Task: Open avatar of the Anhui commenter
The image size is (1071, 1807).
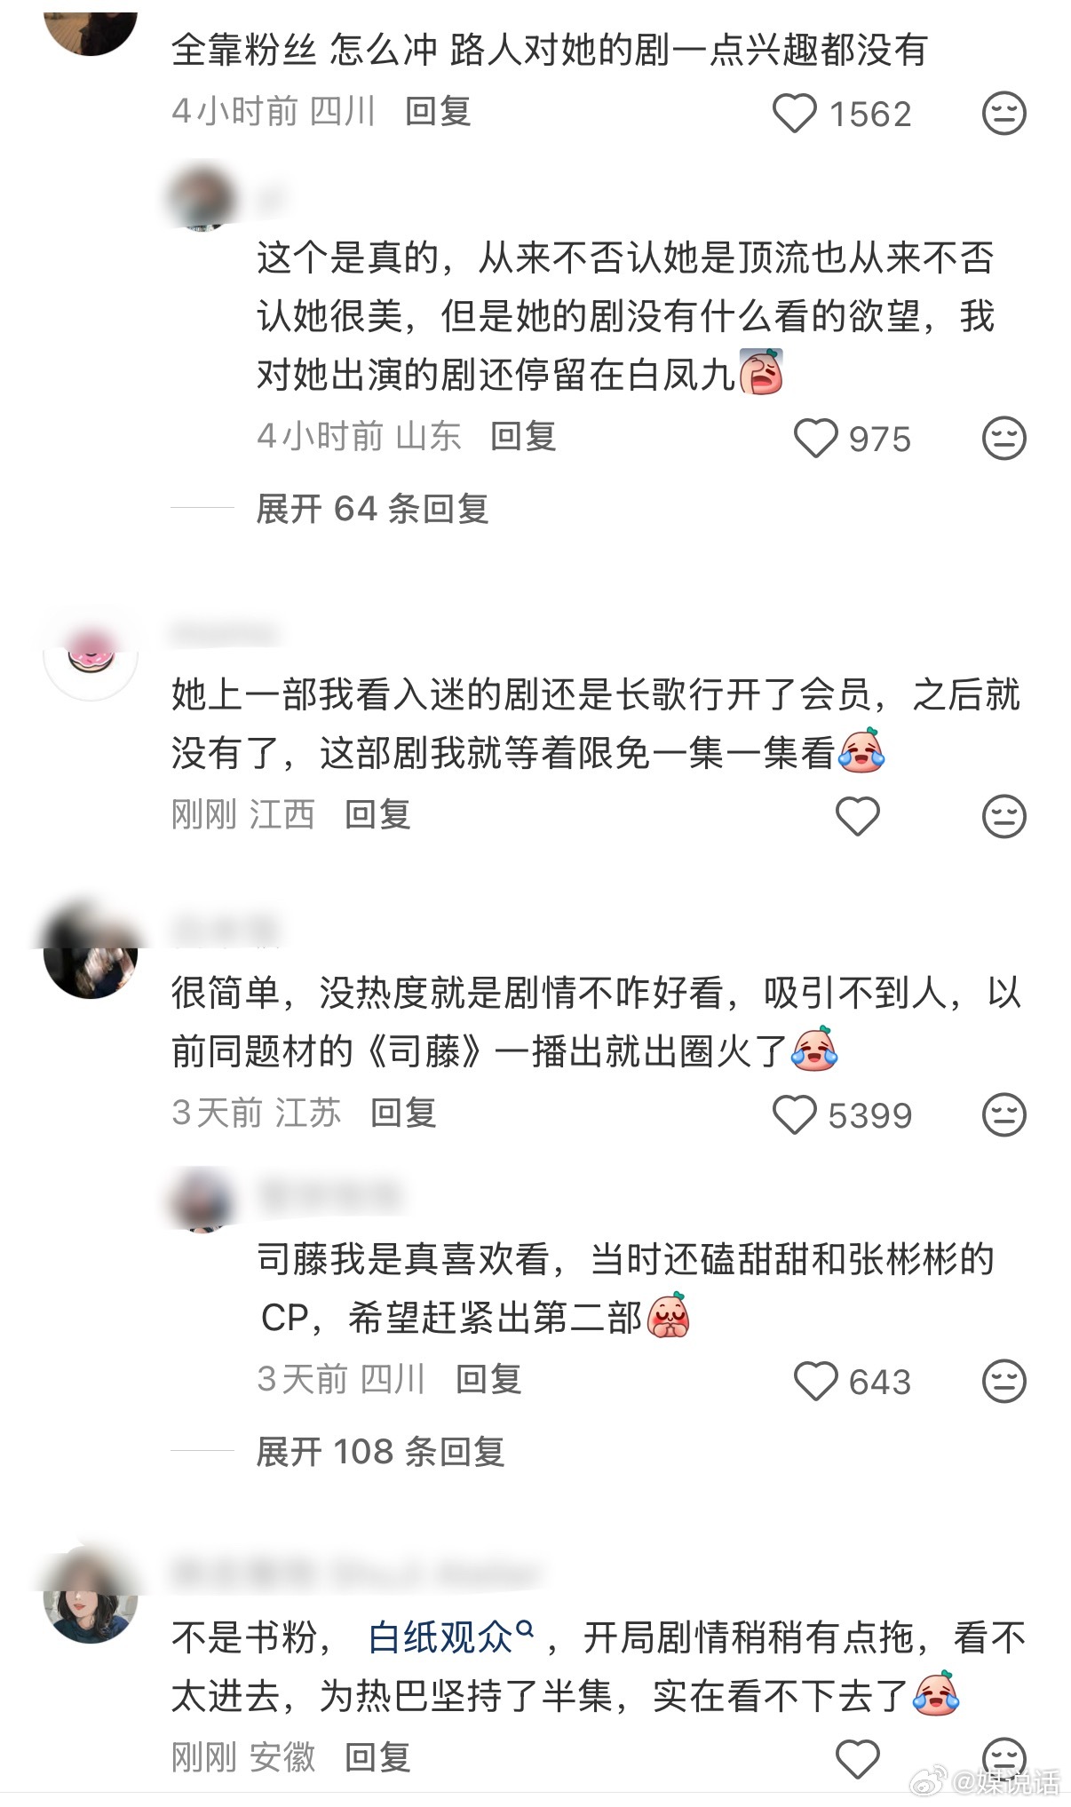Action: pyautogui.click(x=91, y=1597)
